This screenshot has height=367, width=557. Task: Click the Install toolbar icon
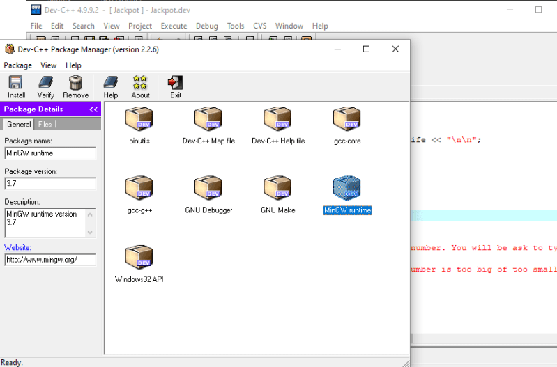pos(16,87)
